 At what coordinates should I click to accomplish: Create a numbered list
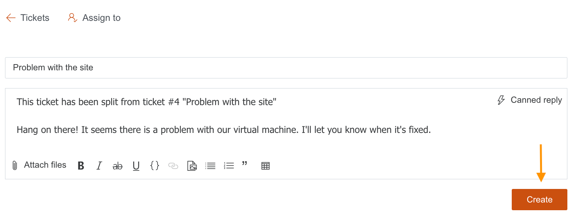pos(229,166)
